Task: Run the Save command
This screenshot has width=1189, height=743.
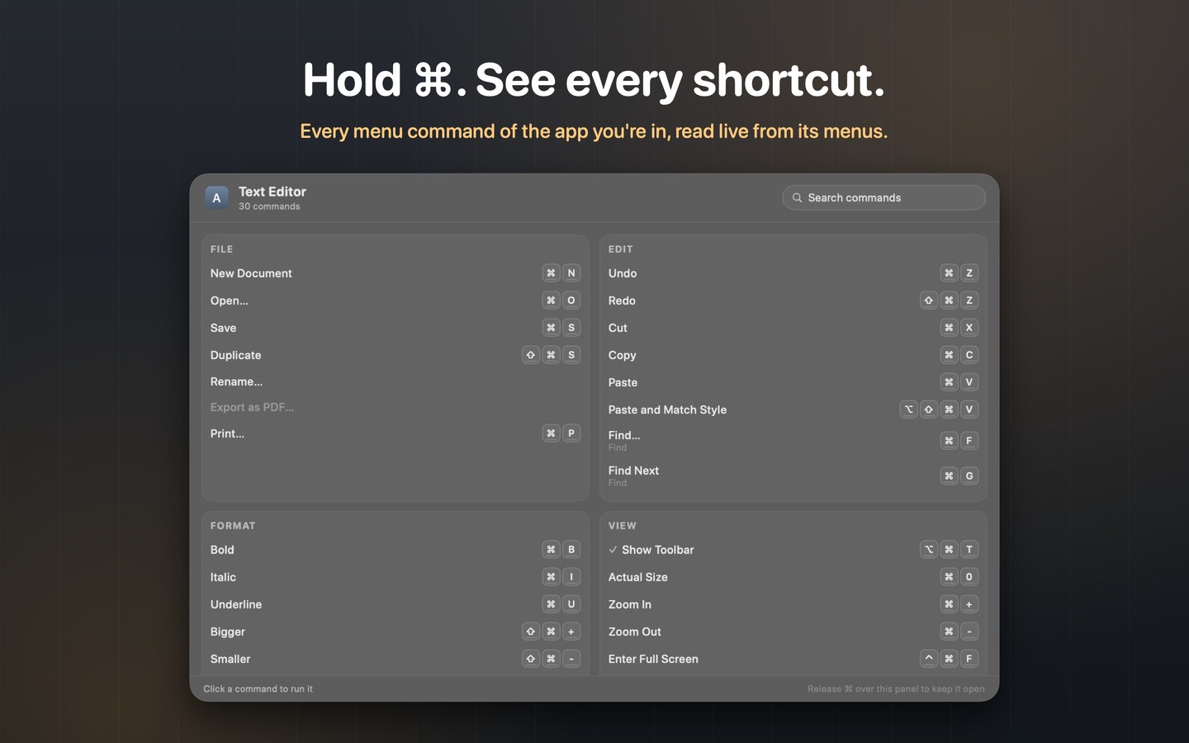Action: tap(396, 328)
